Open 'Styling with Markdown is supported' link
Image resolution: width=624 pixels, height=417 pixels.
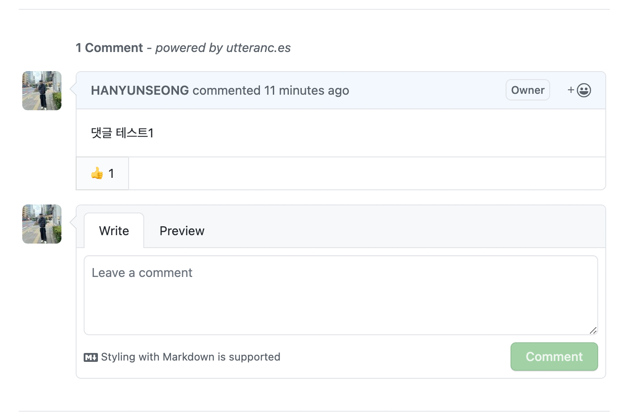click(190, 357)
